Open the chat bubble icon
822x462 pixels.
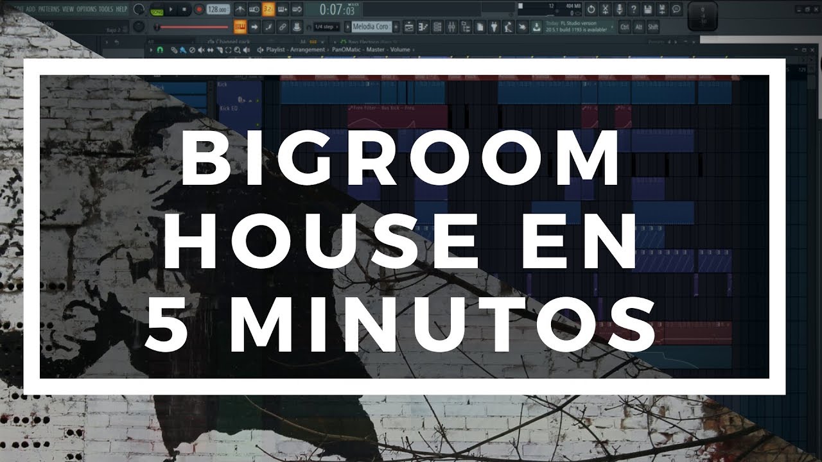pyautogui.click(x=676, y=10)
